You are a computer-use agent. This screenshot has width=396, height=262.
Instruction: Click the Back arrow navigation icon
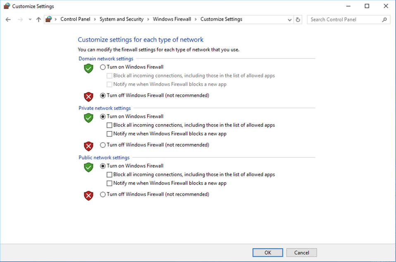click(x=8, y=19)
